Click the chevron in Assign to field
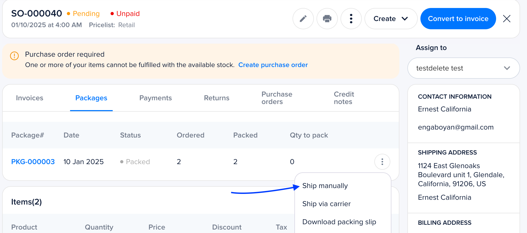527x233 pixels. coord(507,68)
